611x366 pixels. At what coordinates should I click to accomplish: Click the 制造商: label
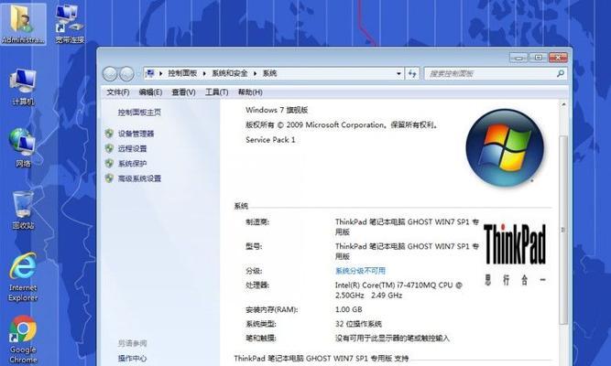257,222
